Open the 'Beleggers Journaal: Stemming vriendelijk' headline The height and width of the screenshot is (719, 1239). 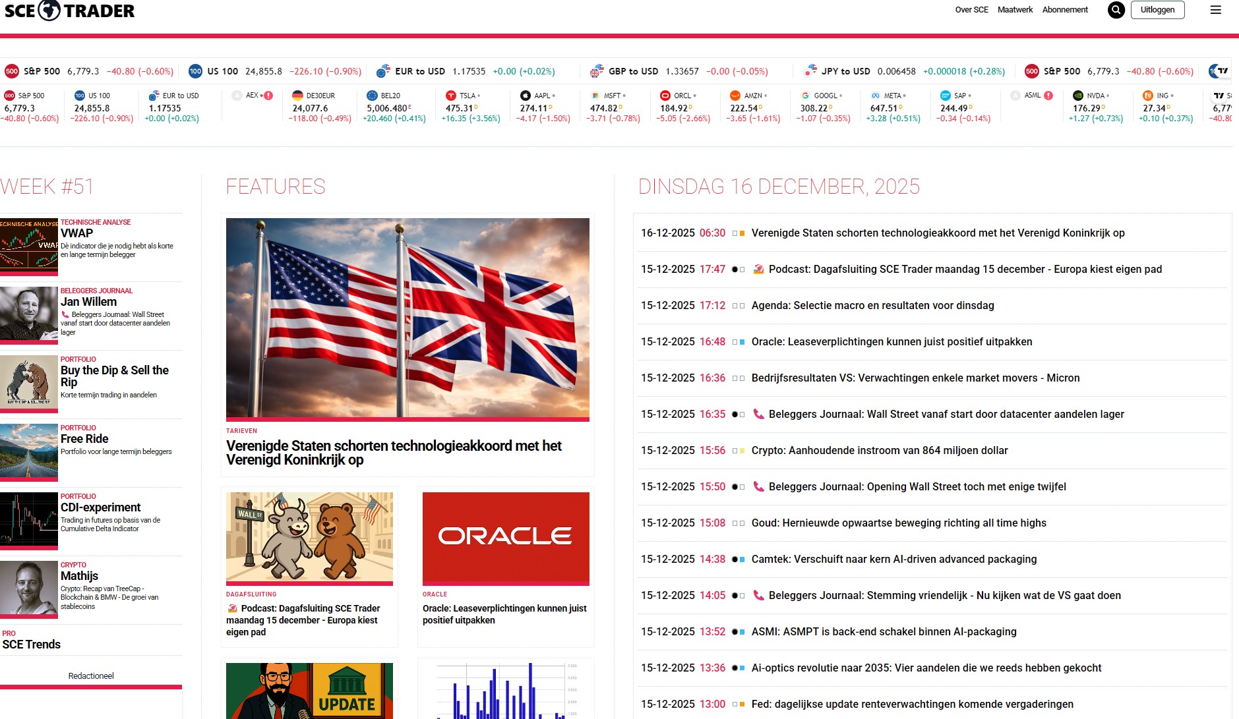click(x=944, y=595)
